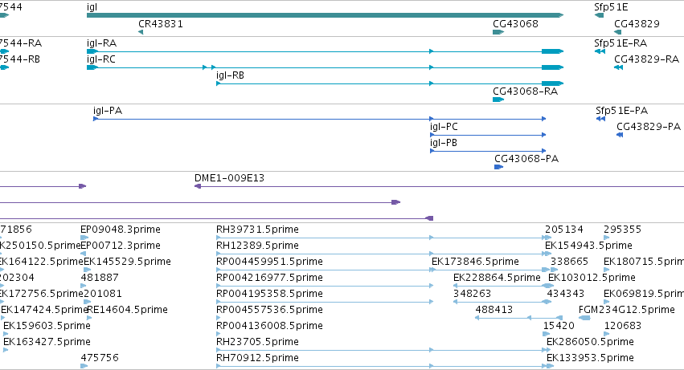Select CG43829-RA transcript label
The height and width of the screenshot is (370, 684).
(x=646, y=59)
